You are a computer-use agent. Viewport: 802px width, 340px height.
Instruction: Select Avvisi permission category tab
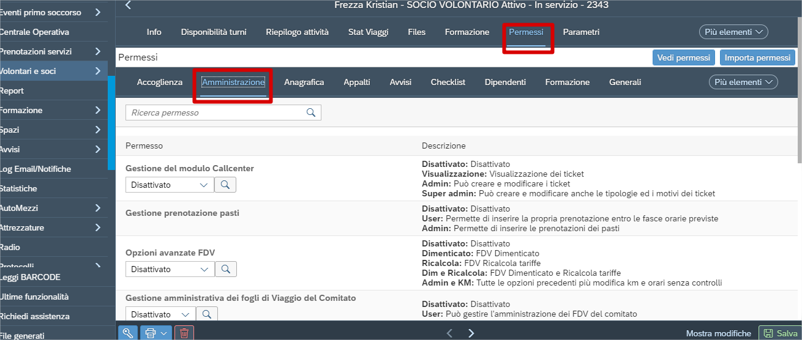tap(400, 82)
